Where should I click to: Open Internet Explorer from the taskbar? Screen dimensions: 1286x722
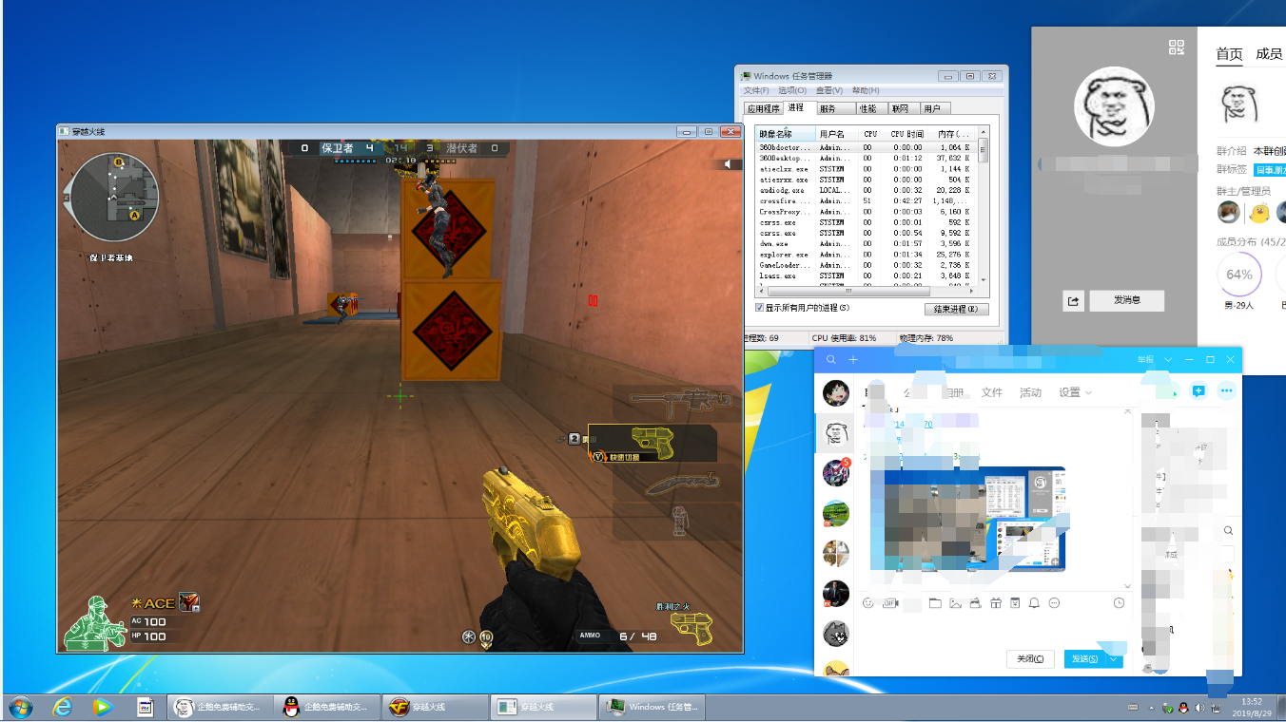[63, 707]
